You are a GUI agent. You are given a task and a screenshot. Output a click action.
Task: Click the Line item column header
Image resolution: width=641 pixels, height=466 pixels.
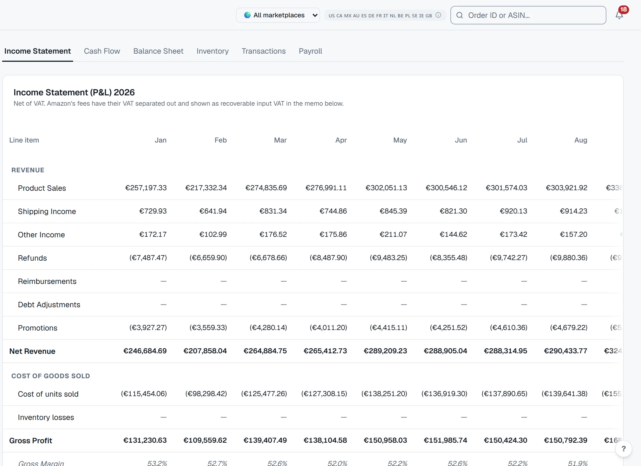pos(24,140)
